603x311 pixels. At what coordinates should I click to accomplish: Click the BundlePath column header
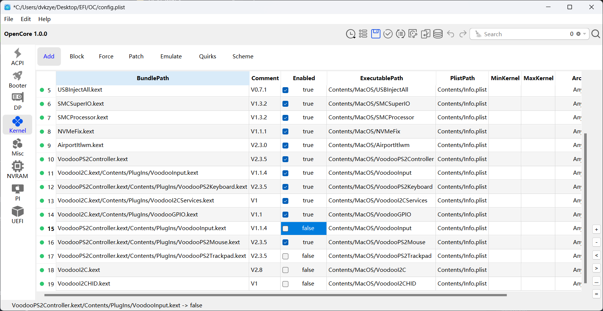tap(153, 78)
